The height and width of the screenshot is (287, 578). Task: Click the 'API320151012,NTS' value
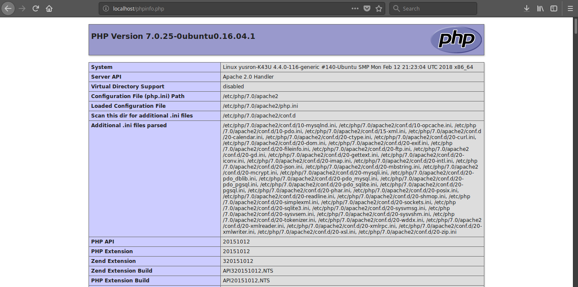click(248, 271)
